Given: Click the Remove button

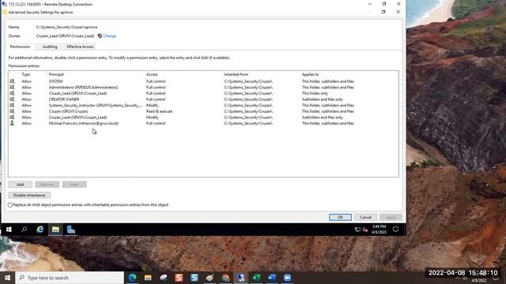Looking at the screenshot, I should click(47, 185).
